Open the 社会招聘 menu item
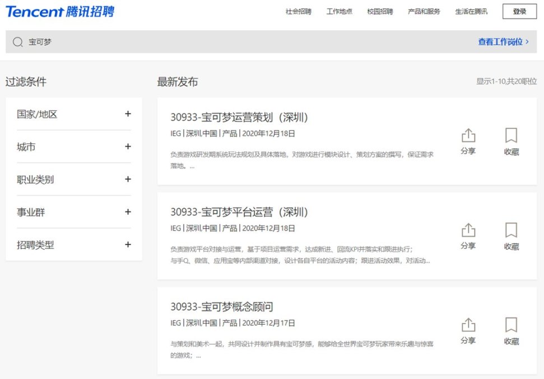Screen dimensions: 544x379 [x=298, y=12]
